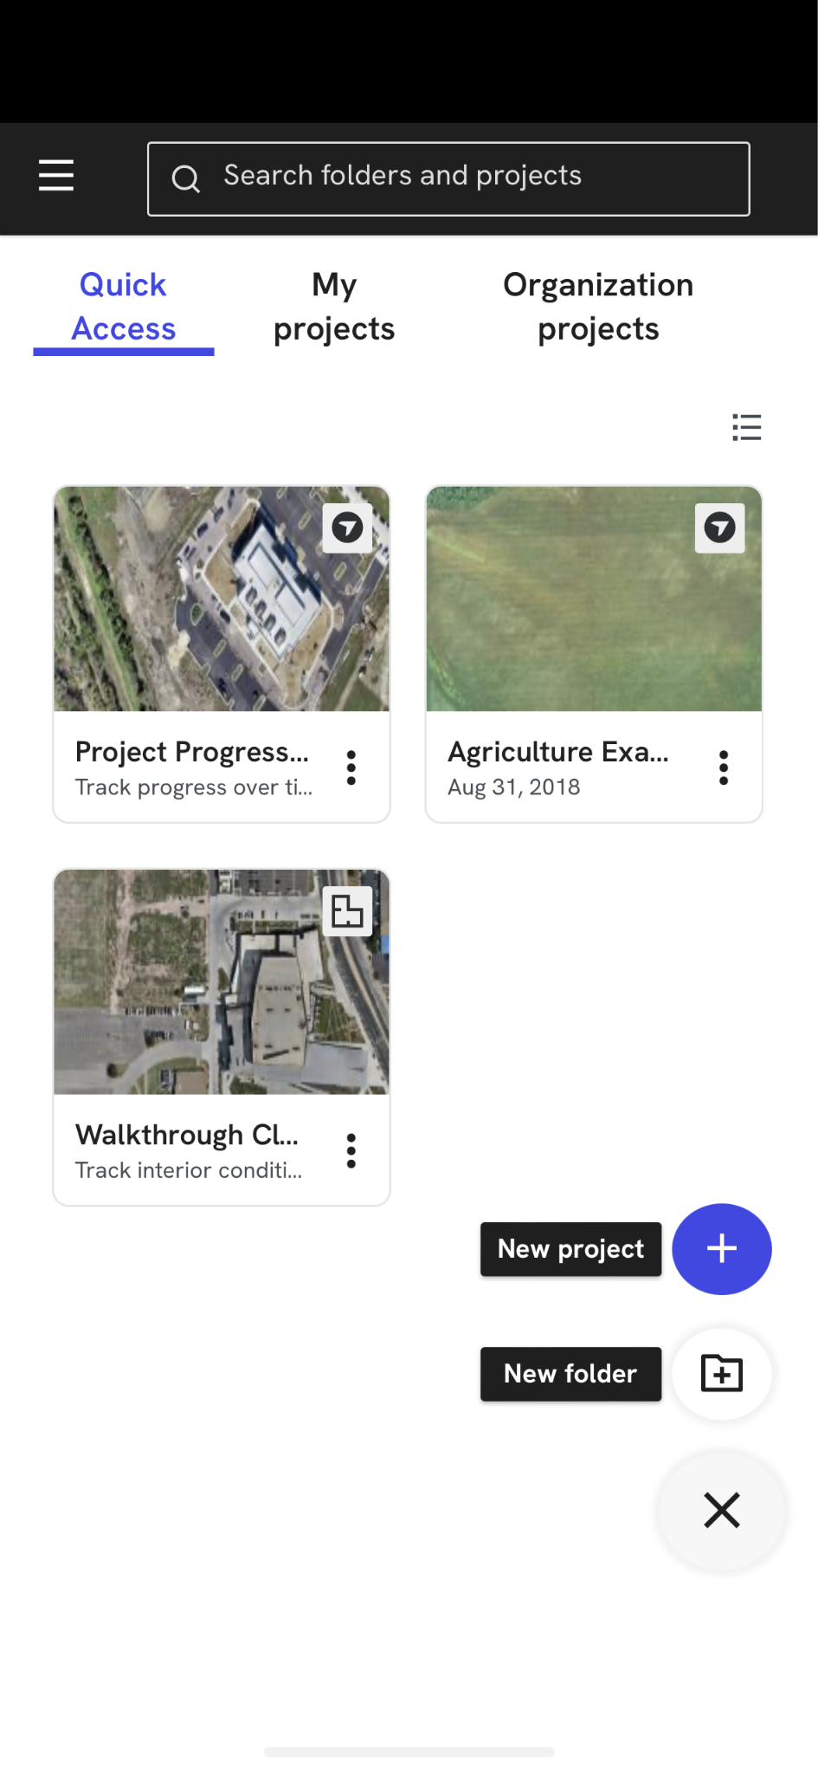Viewport: 818px width, 1774px height.
Task: Open the hamburger navigation menu
Action: 56,176
